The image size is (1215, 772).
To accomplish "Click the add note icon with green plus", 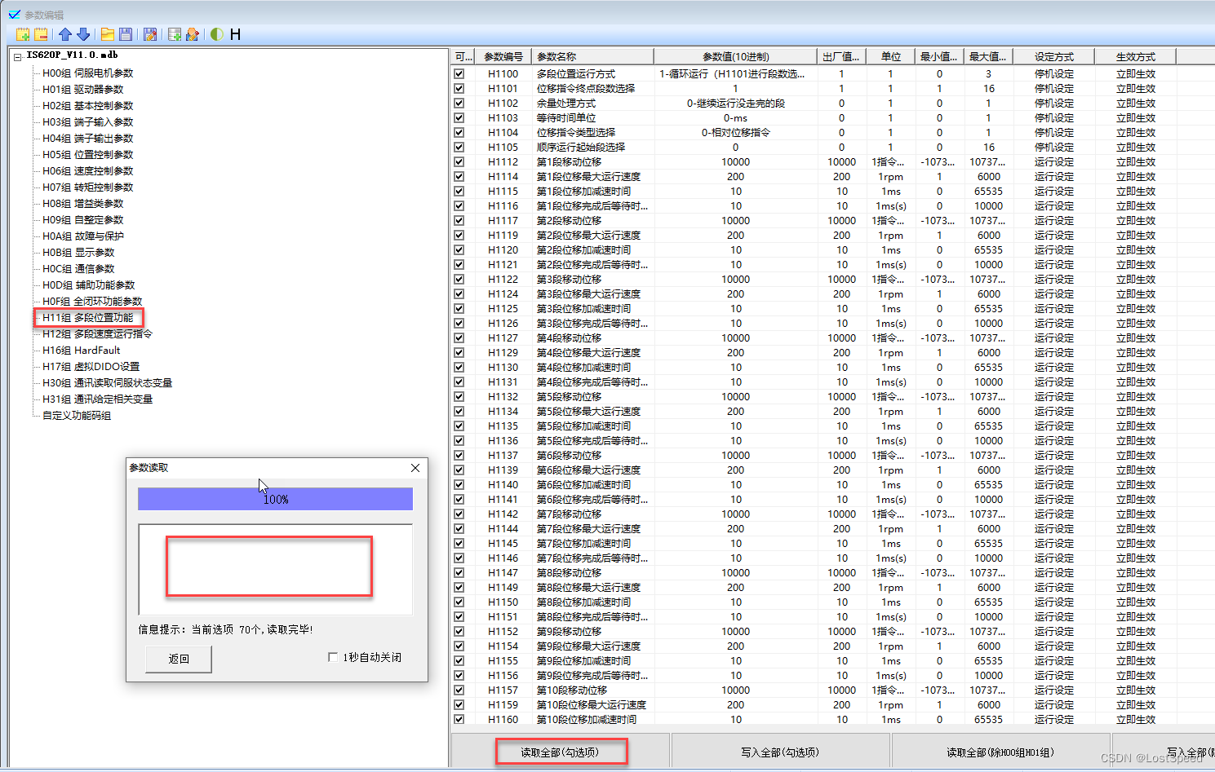I will click(x=23, y=34).
